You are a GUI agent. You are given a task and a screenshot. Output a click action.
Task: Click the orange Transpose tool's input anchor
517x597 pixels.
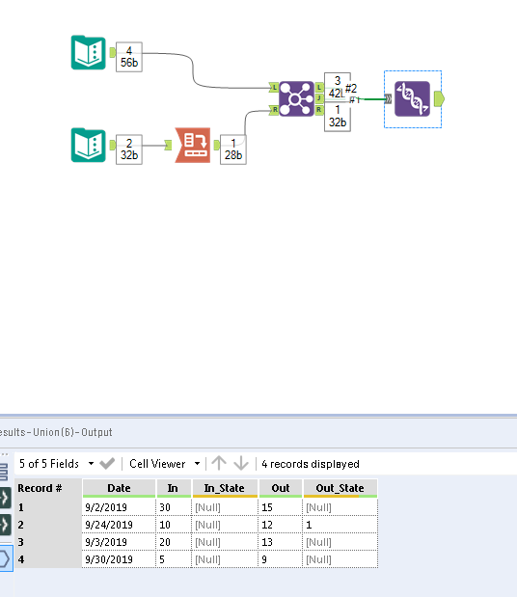(x=168, y=145)
